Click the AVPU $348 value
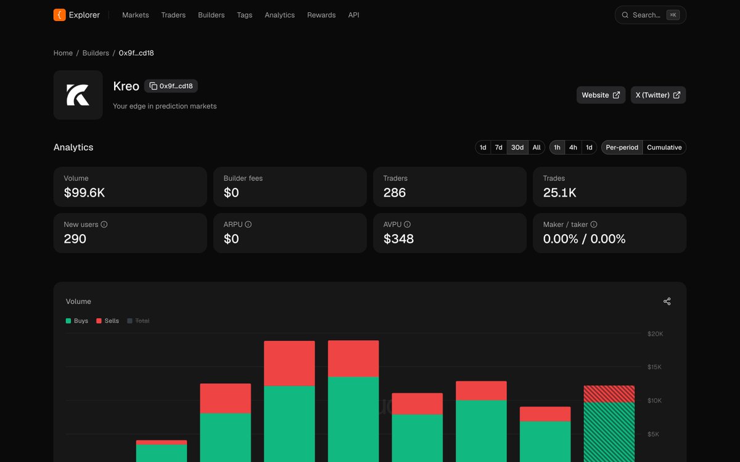740x462 pixels. click(x=398, y=239)
